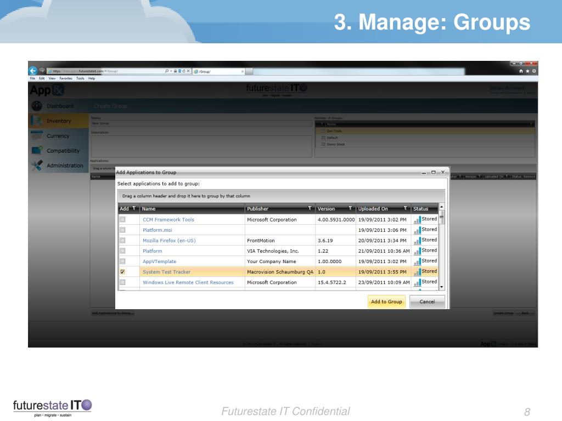562x421 pixels.
Task: Click status bars icon for System Test Tracker
Action: point(417,272)
